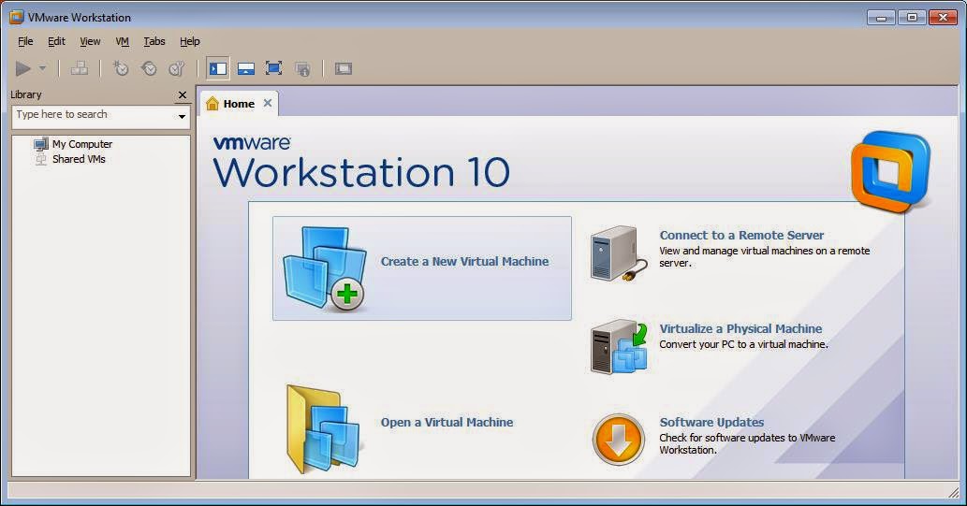This screenshot has width=967, height=506.
Task: Open the Edit menu
Action: 56,41
